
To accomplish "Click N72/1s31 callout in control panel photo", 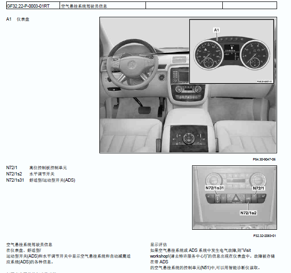I will [215, 188].
